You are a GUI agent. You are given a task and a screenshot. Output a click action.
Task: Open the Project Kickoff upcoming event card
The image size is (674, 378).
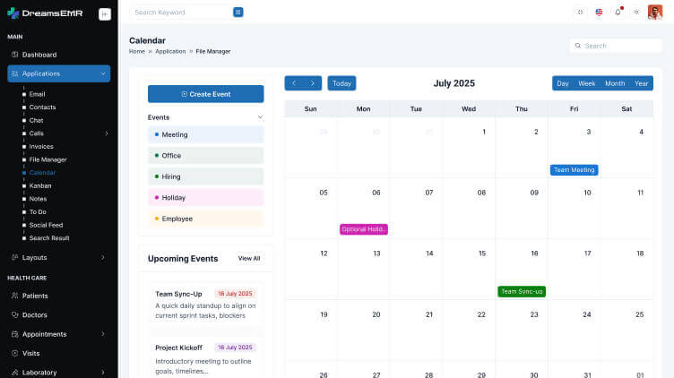coord(206,358)
